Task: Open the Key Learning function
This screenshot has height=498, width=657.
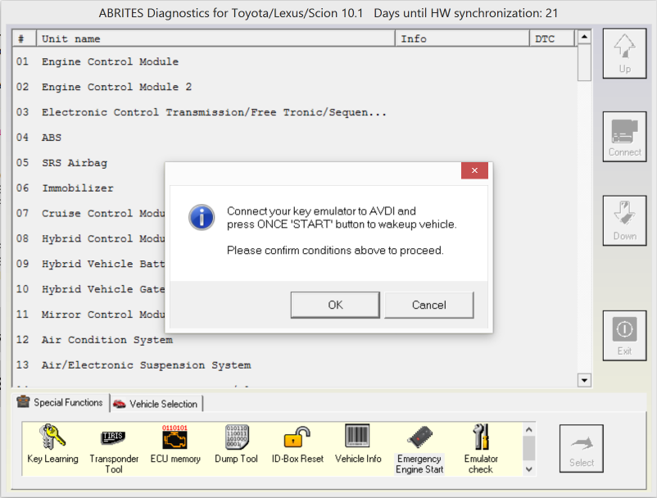Action: (52, 444)
